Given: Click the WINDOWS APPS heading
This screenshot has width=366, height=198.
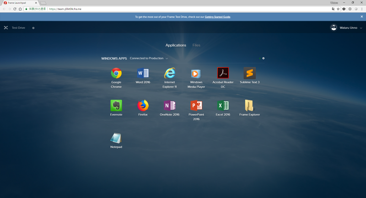Looking at the screenshot, I should [114, 59].
